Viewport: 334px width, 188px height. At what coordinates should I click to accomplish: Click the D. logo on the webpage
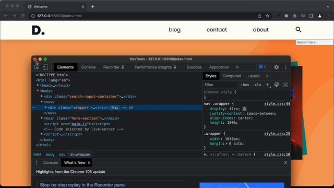point(38,30)
